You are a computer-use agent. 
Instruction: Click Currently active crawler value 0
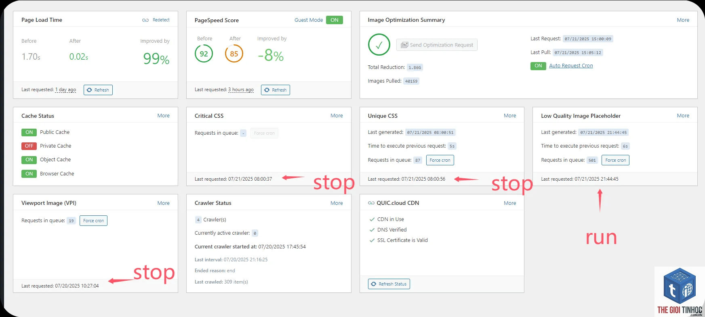(255, 234)
